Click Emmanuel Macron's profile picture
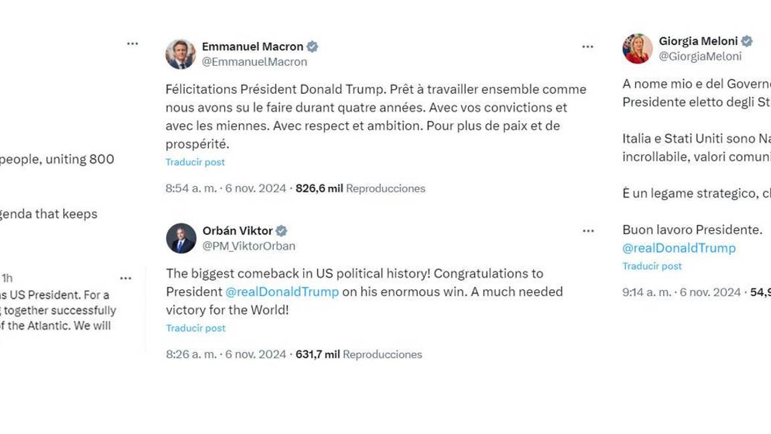 pyautogui.click(x=181, y=54)
